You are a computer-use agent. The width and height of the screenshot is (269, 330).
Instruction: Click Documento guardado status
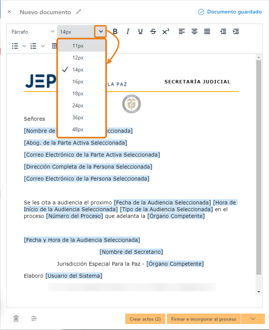[x=230, y=12]
